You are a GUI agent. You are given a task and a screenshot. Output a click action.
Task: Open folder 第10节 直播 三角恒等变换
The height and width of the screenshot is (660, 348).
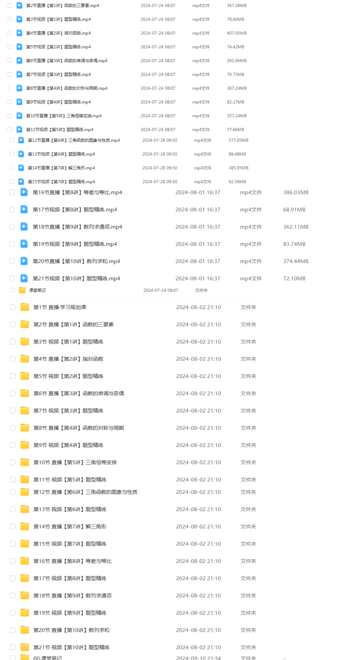[x=75, y=462]
